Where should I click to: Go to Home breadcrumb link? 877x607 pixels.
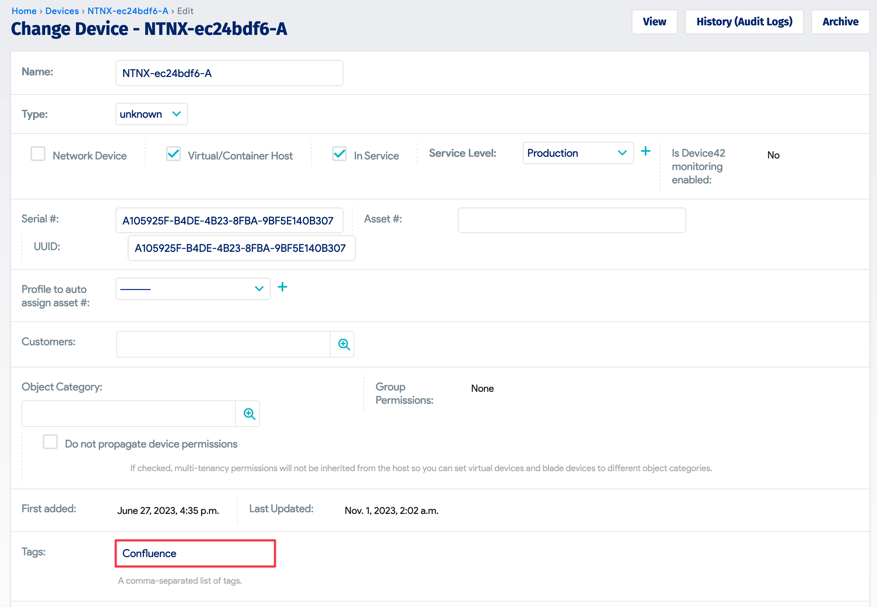[x=24, y=11]
